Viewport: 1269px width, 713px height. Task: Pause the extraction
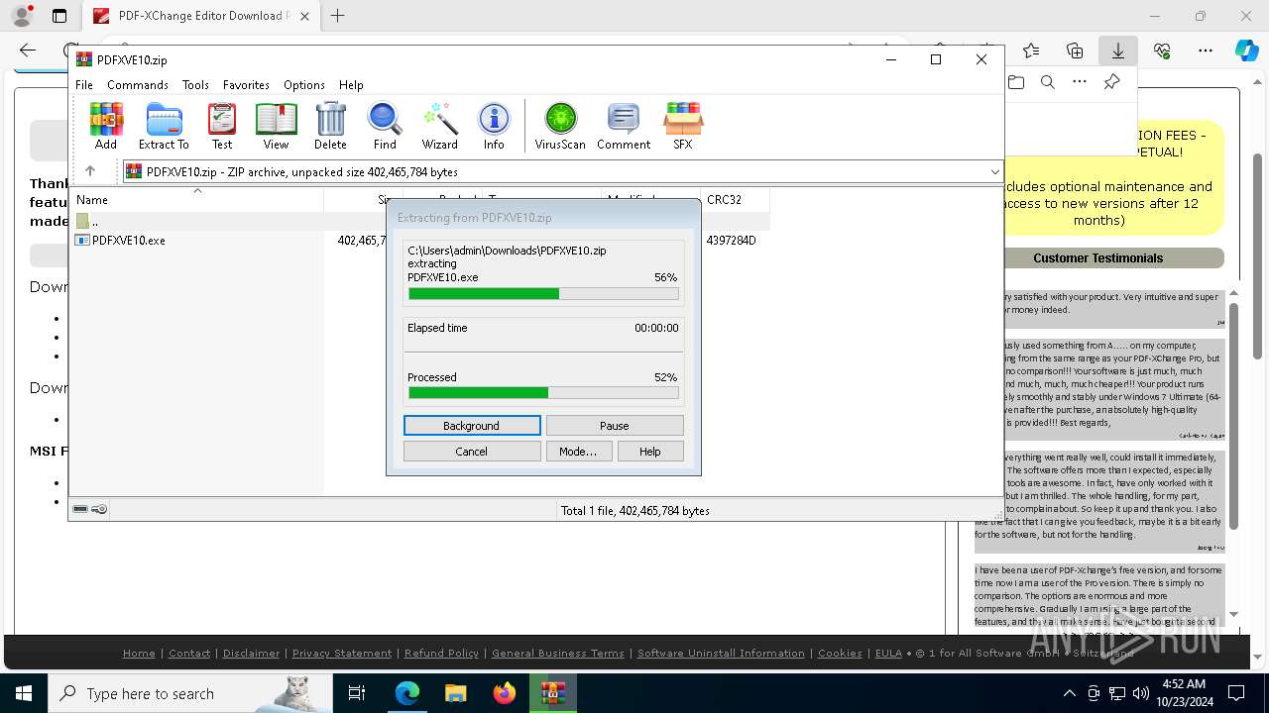pyautogui.click(x=615, y=426)
